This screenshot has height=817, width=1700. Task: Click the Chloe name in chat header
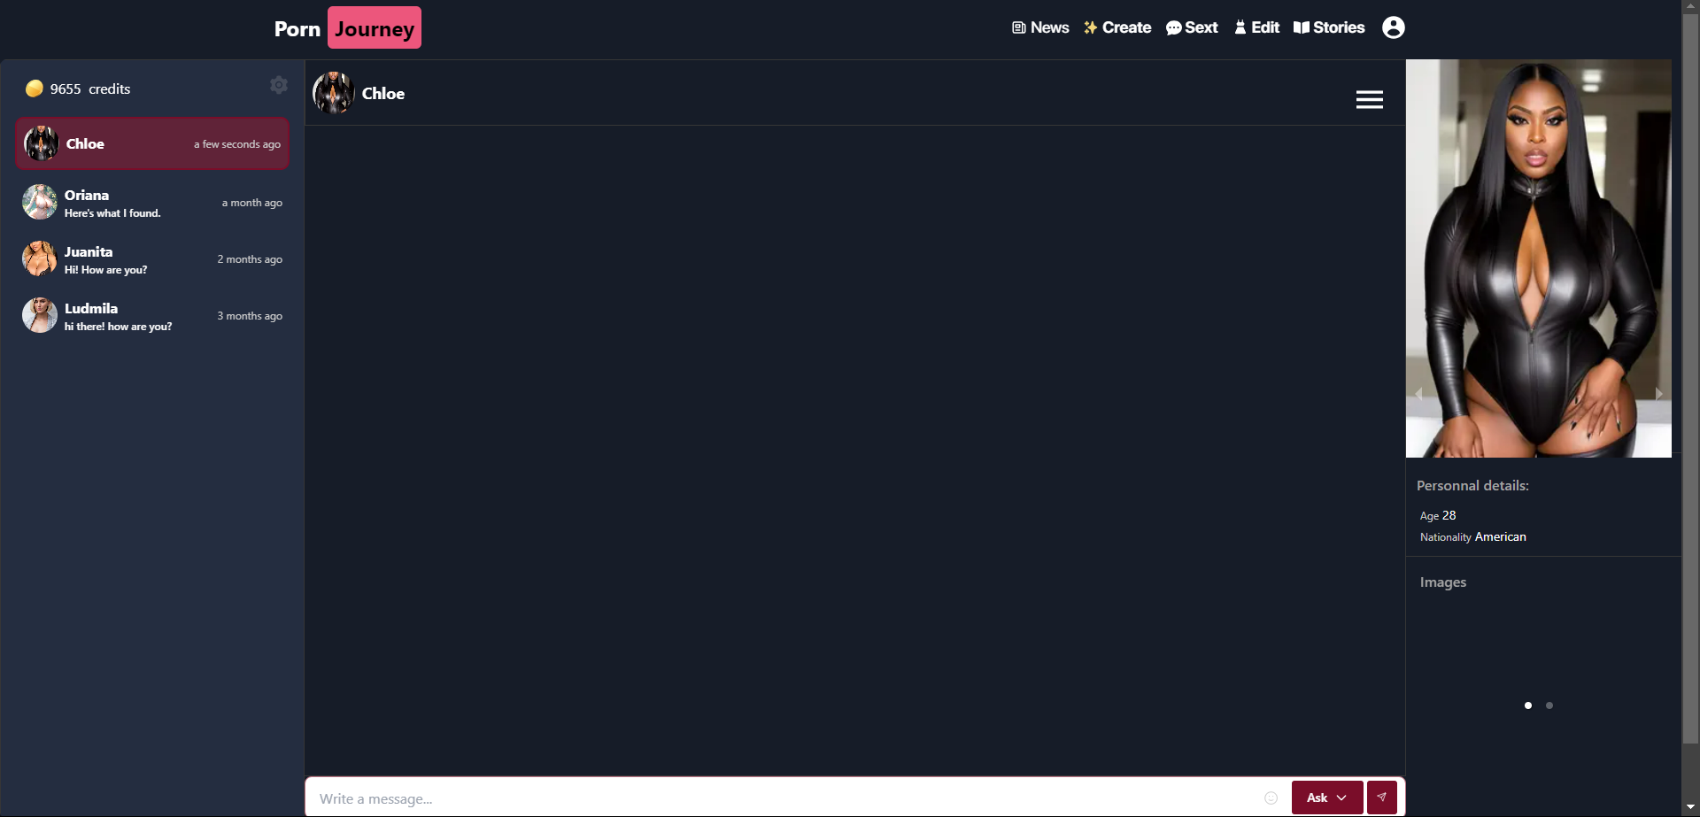click(x=383, y=94)
